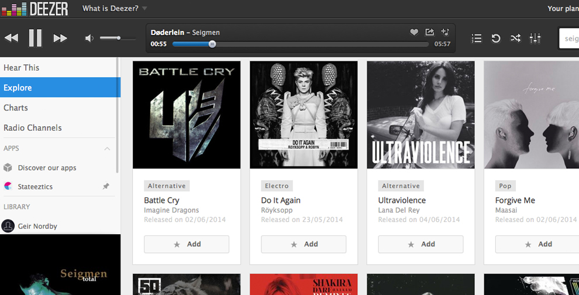Go to Maasai artist page
Viewport: 579px width, 295px height.
pos(506,210)
